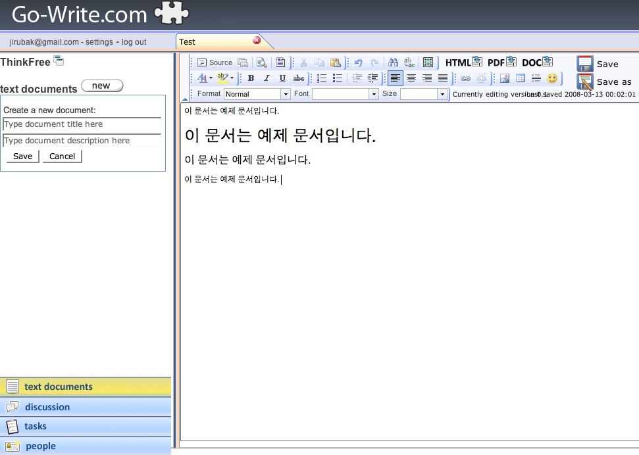Screen dimensions: 639x455
Task: Save the new document form
Action: click(x=23, y=156)
